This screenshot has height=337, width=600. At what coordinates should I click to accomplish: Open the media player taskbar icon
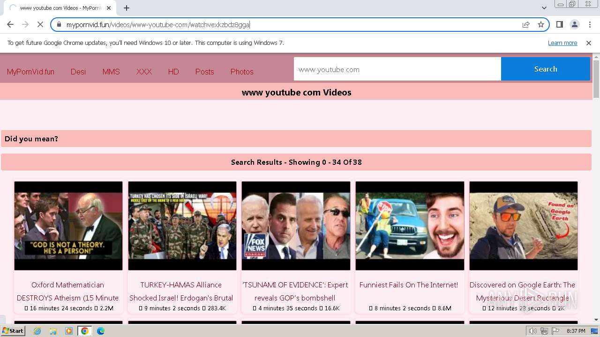point(69,331)
